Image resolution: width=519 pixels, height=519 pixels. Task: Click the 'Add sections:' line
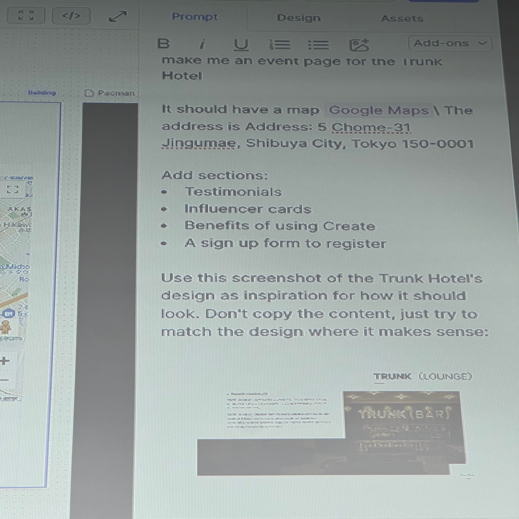click(215, 175)
